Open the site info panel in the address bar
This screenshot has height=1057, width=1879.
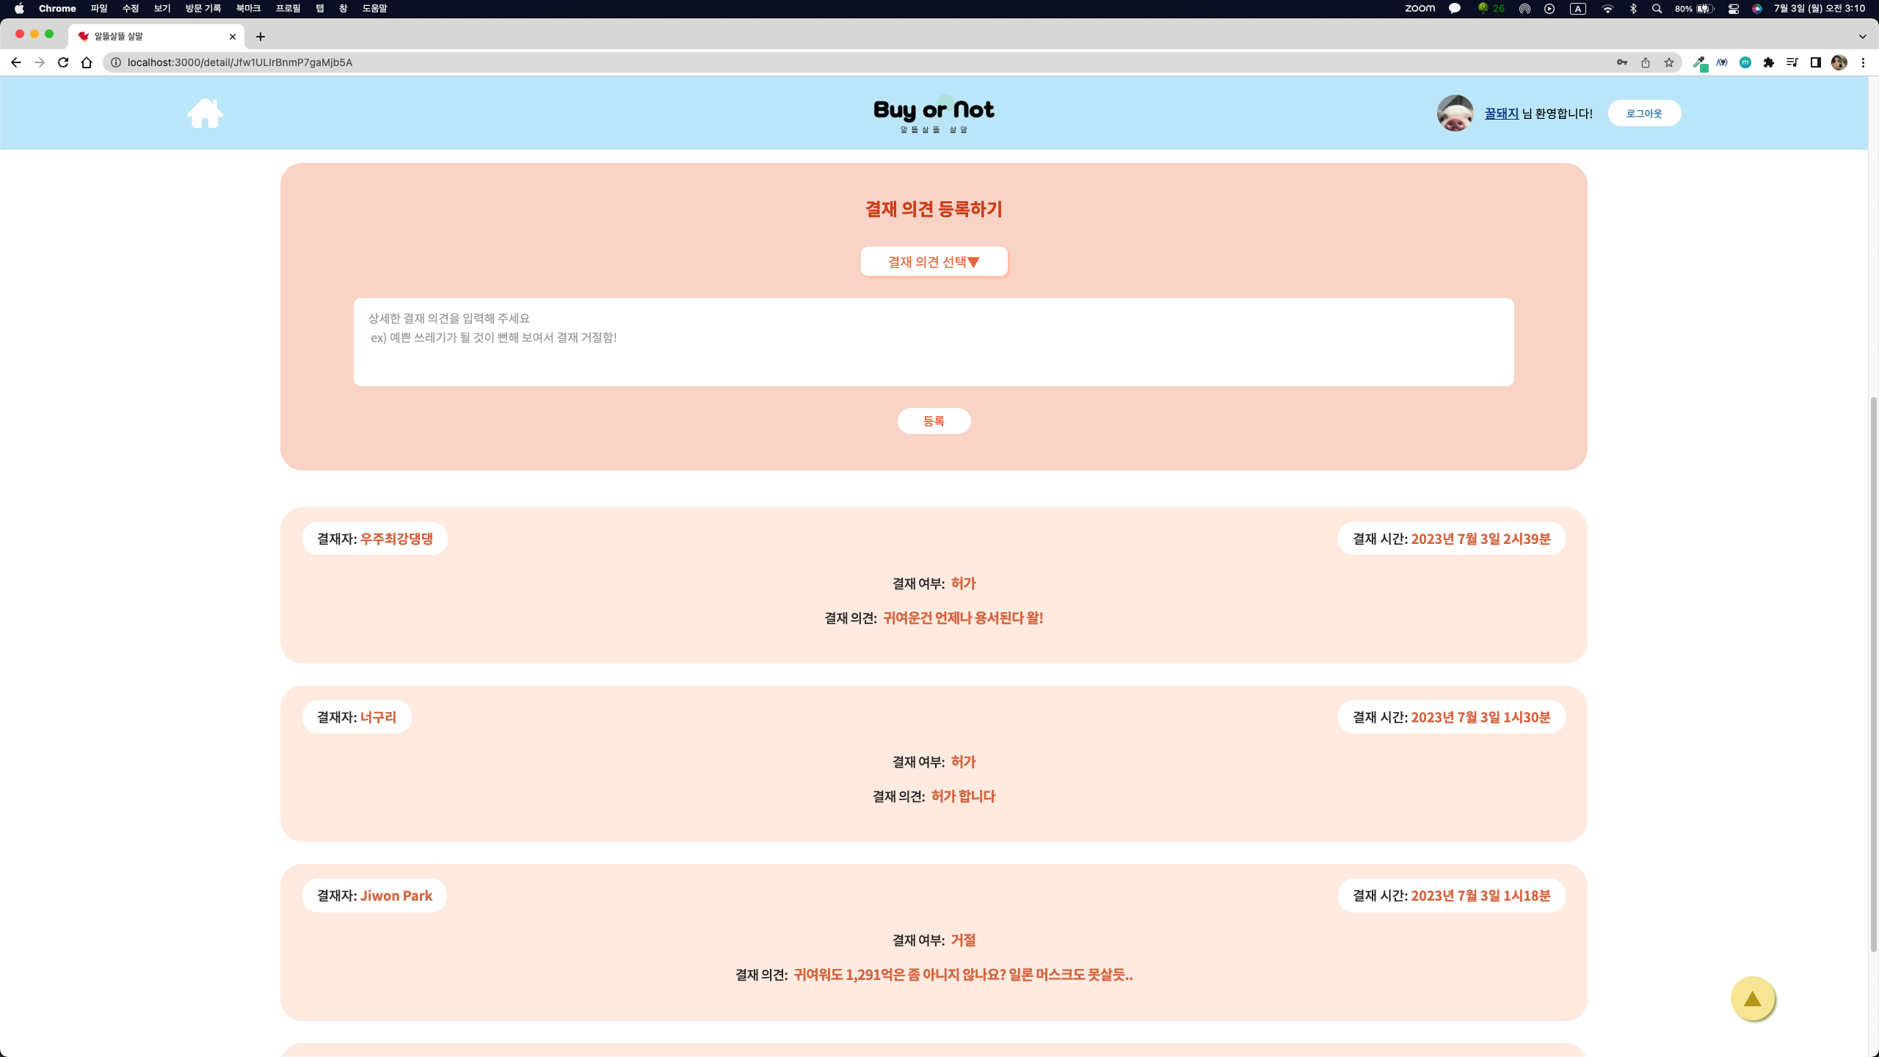tap(115, 62)
